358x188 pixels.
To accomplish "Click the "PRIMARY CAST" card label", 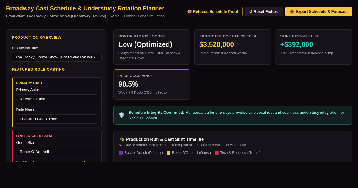I will [x=30, y=83].
